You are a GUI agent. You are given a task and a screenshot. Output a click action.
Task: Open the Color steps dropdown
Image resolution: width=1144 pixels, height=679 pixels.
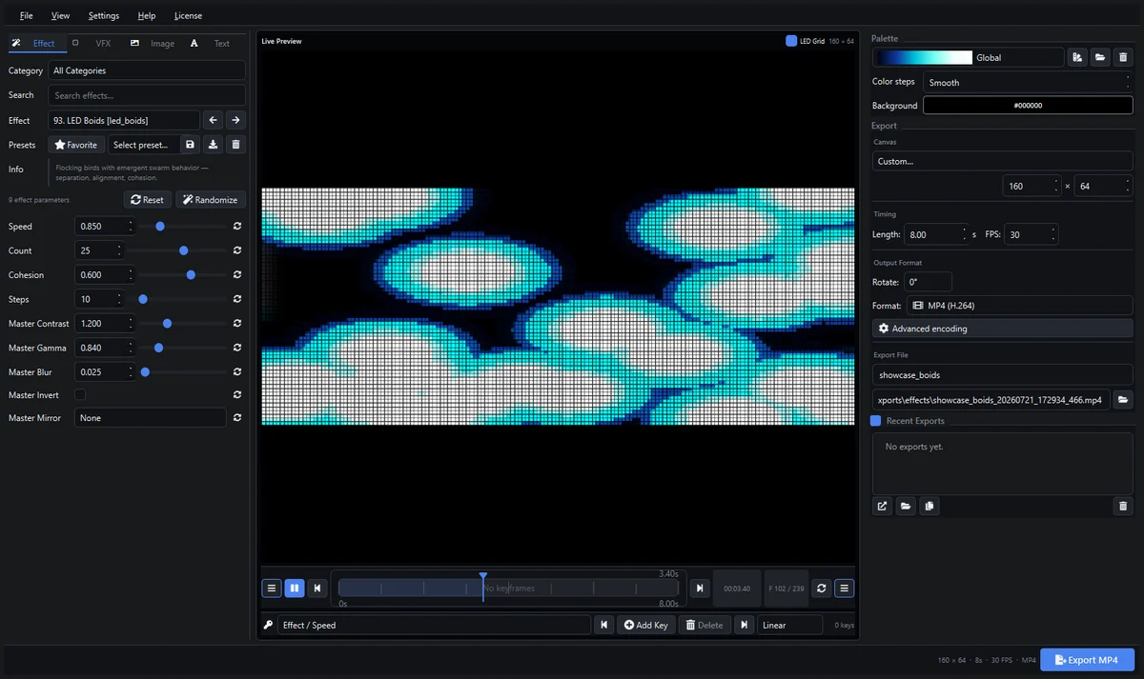(1028, 82)
